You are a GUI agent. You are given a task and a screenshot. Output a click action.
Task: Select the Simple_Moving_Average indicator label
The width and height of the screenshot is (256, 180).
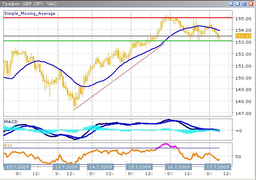[30, 14]
